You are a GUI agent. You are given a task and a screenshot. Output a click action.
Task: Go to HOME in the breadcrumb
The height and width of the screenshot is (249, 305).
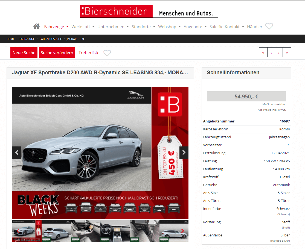click(10, 39)
